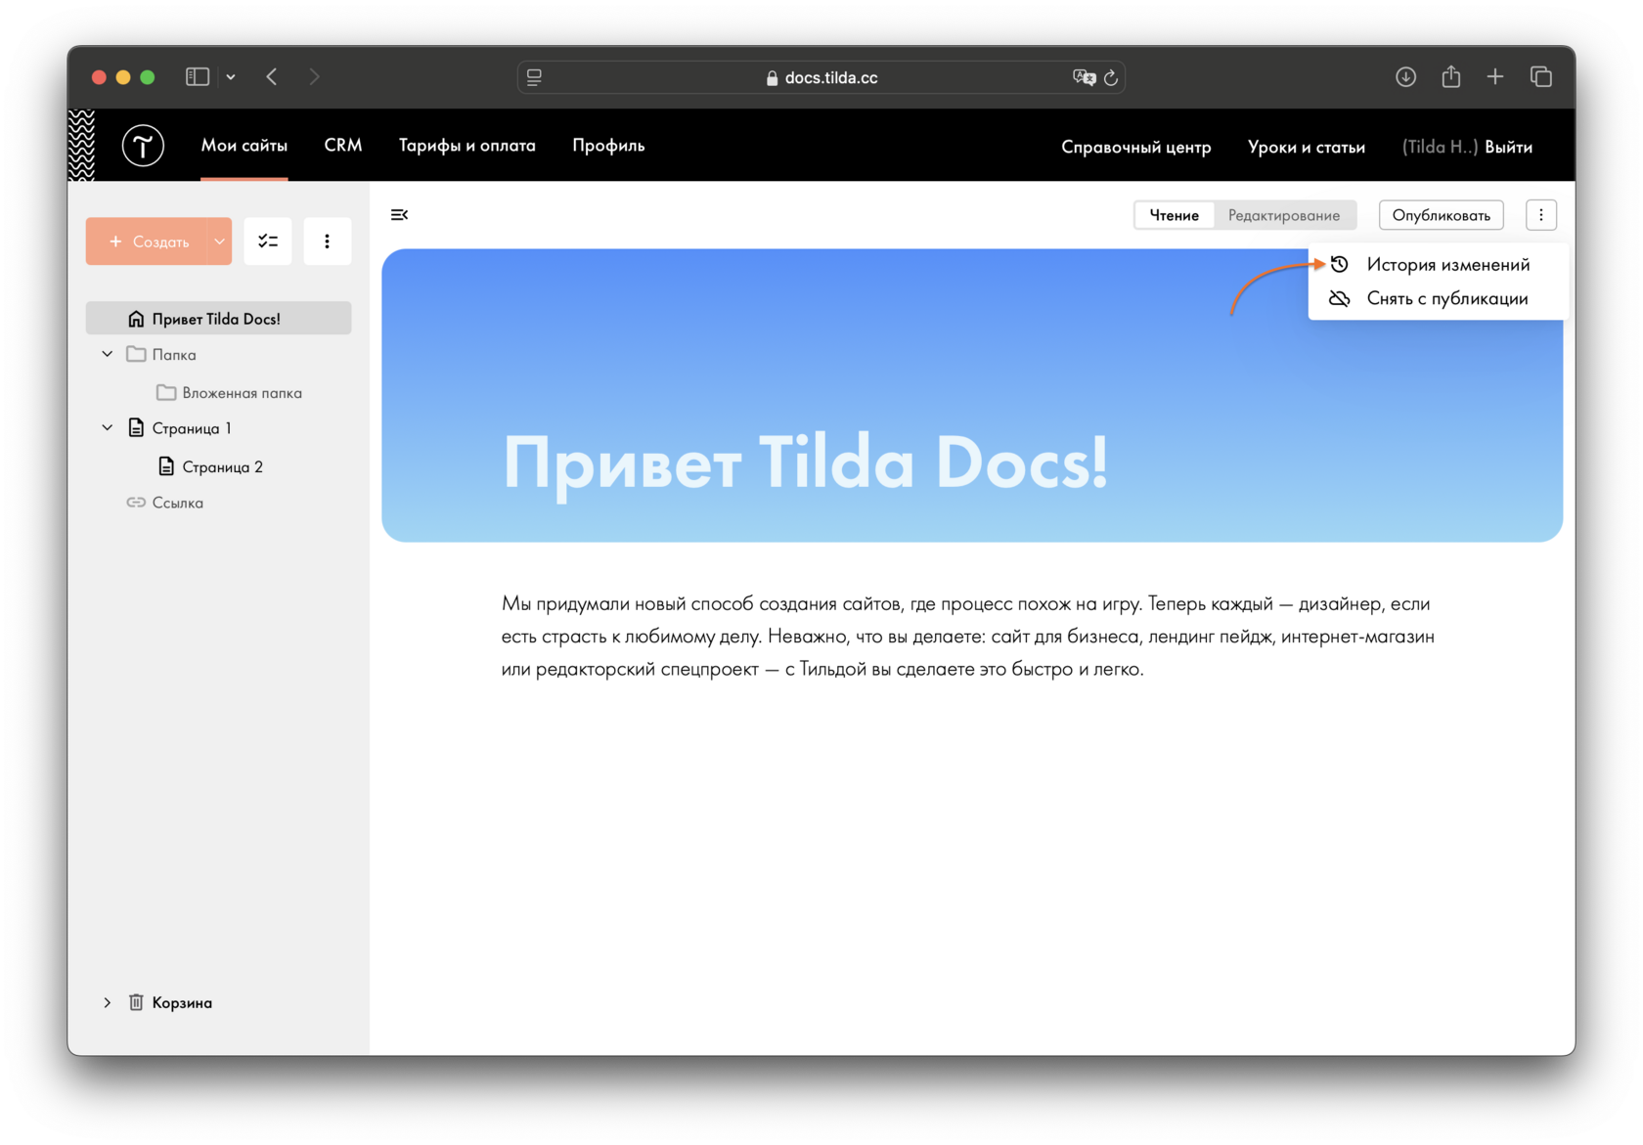The height and width of the screenshot is (1145, 1643).
Task: Choose Снять с публикации menu item
Action: [x=1439, y=298]
